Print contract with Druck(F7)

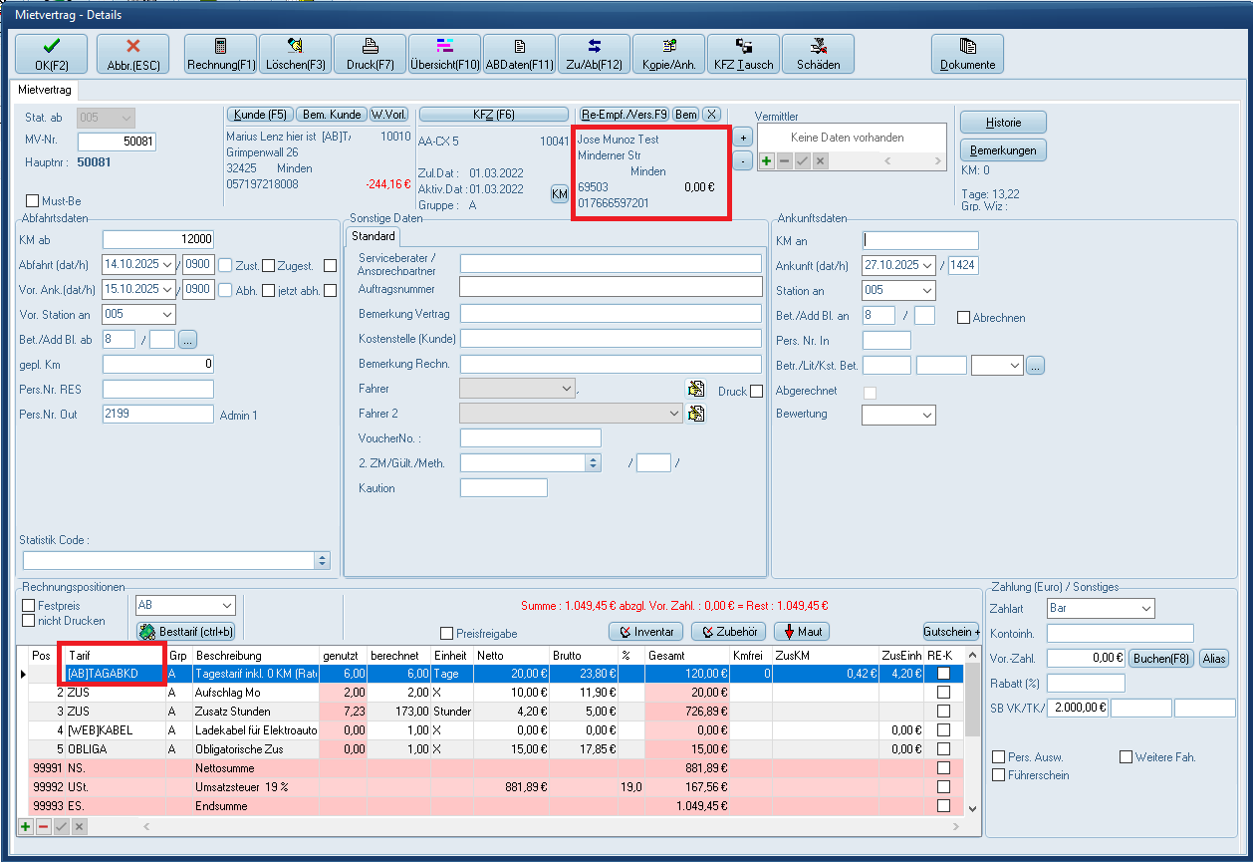(x=370, y=54)
